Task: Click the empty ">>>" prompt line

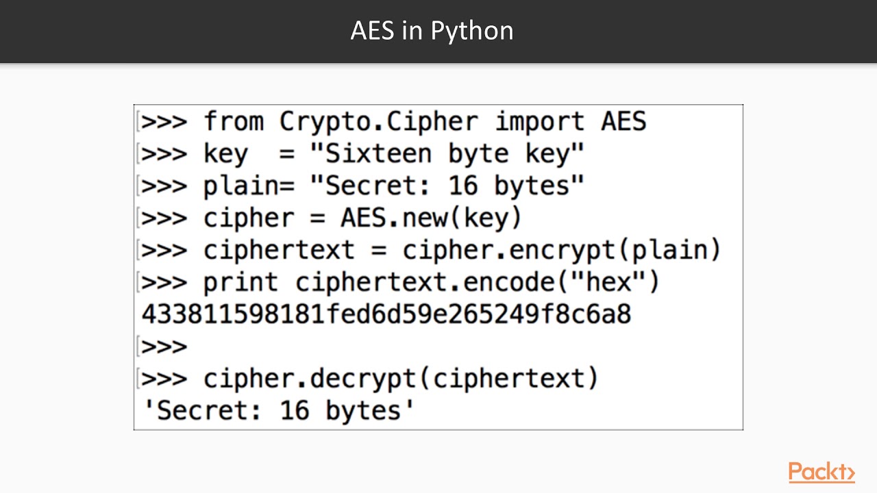Action: (x=164, y=346)
